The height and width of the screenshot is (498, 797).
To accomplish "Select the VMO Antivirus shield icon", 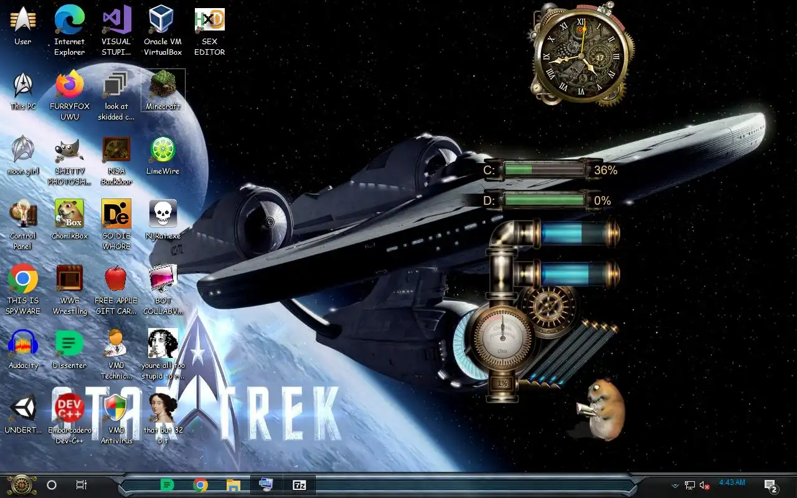I will pyautogui.click(x=116, y=418).
